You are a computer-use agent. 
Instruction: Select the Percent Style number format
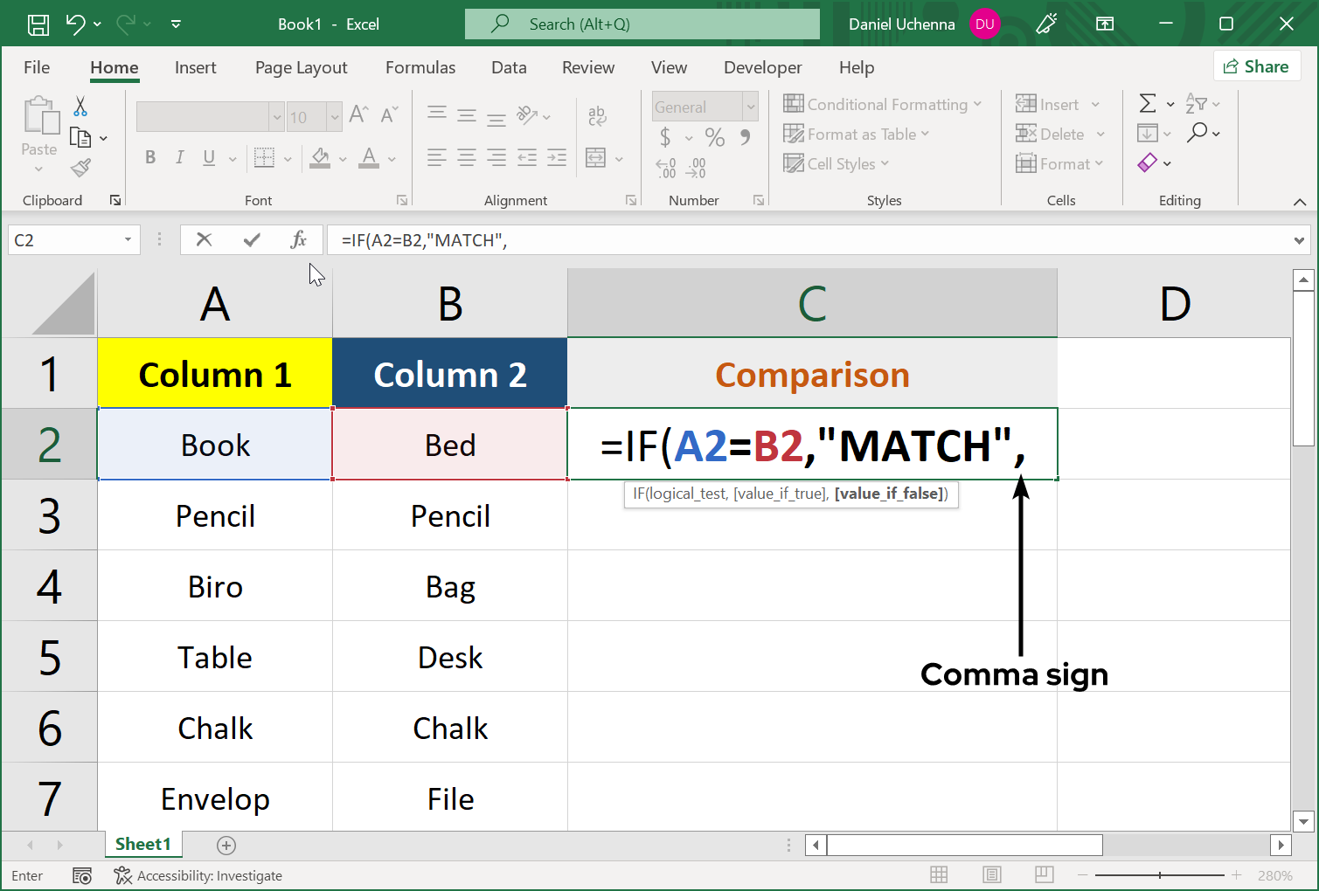pyautogui.click(x=714, y=137)
